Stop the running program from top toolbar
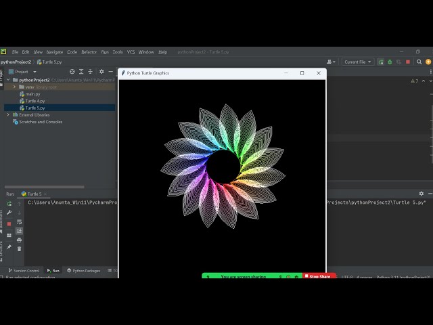This screenshot has width=433, height=325. (x=408, y=62)
